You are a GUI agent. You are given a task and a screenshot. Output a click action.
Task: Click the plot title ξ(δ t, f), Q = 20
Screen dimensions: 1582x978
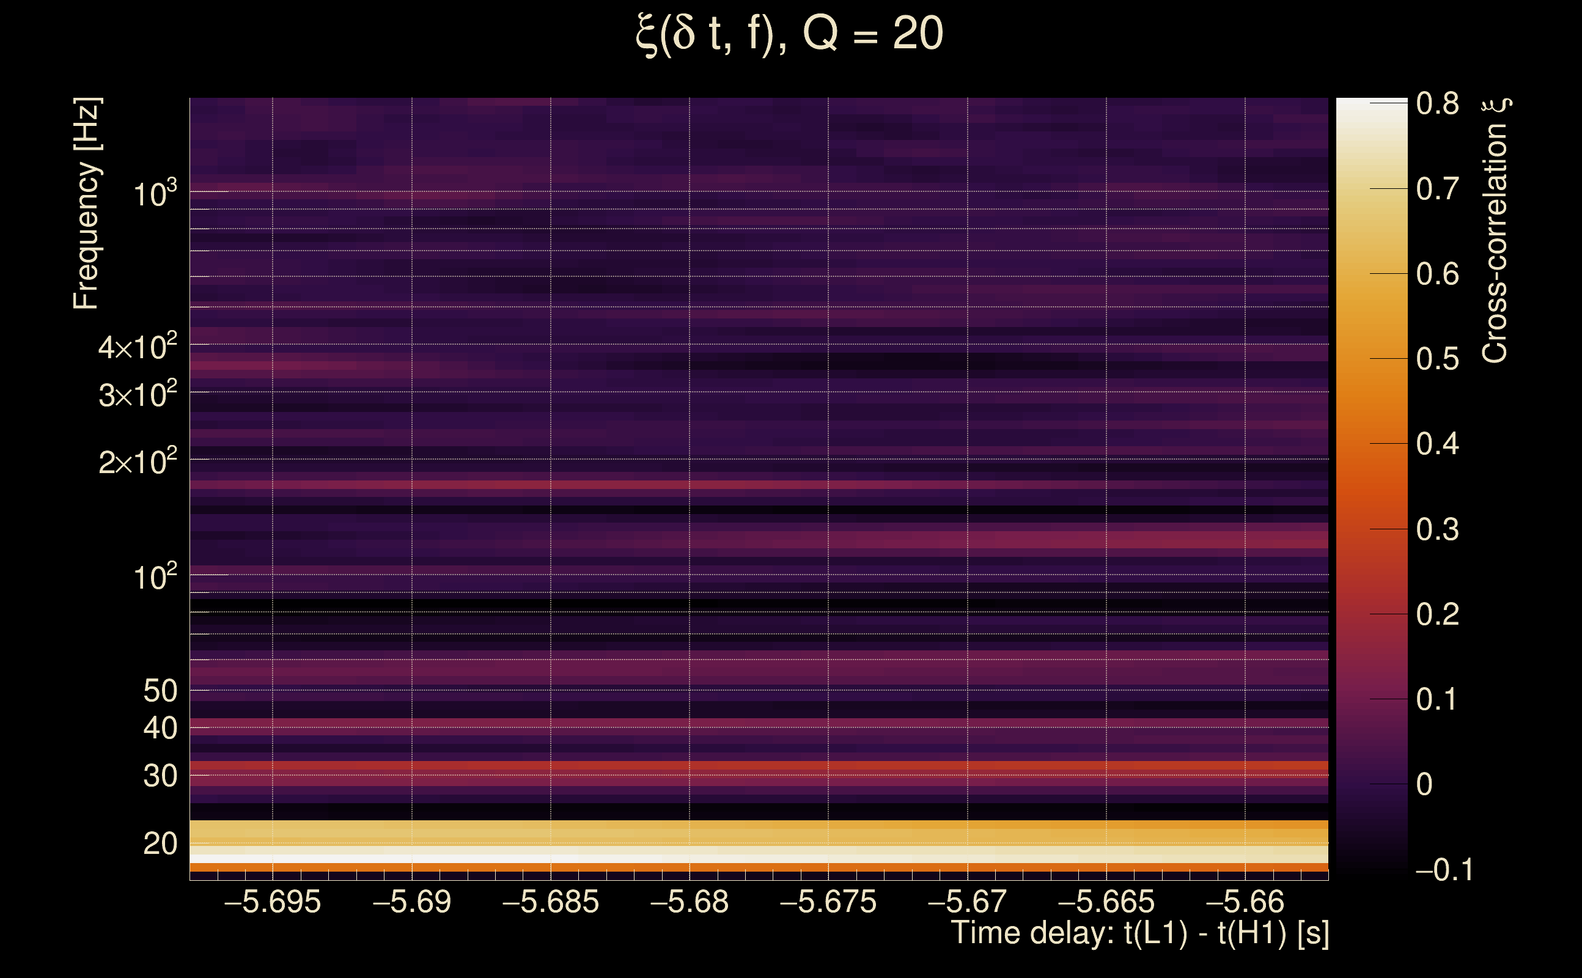click(x=790, y=34)
